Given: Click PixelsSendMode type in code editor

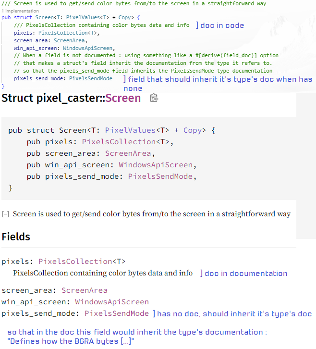Looking at the screenshot, I should click(x=90, y=78).
